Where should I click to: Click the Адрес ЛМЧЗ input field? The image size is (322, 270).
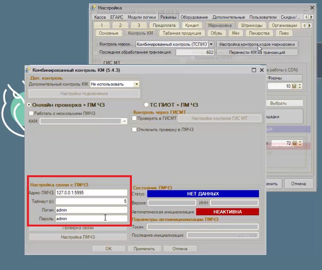tap(91, 193)
